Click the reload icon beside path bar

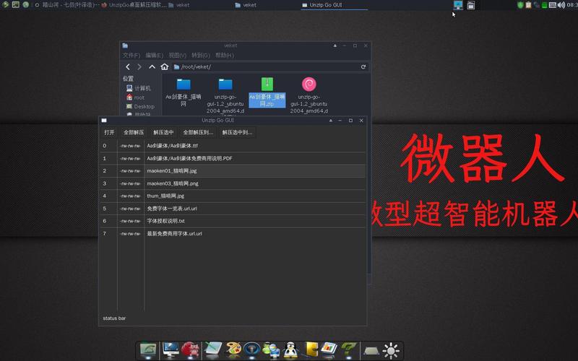pyautogui.click(x=363, y=67)
